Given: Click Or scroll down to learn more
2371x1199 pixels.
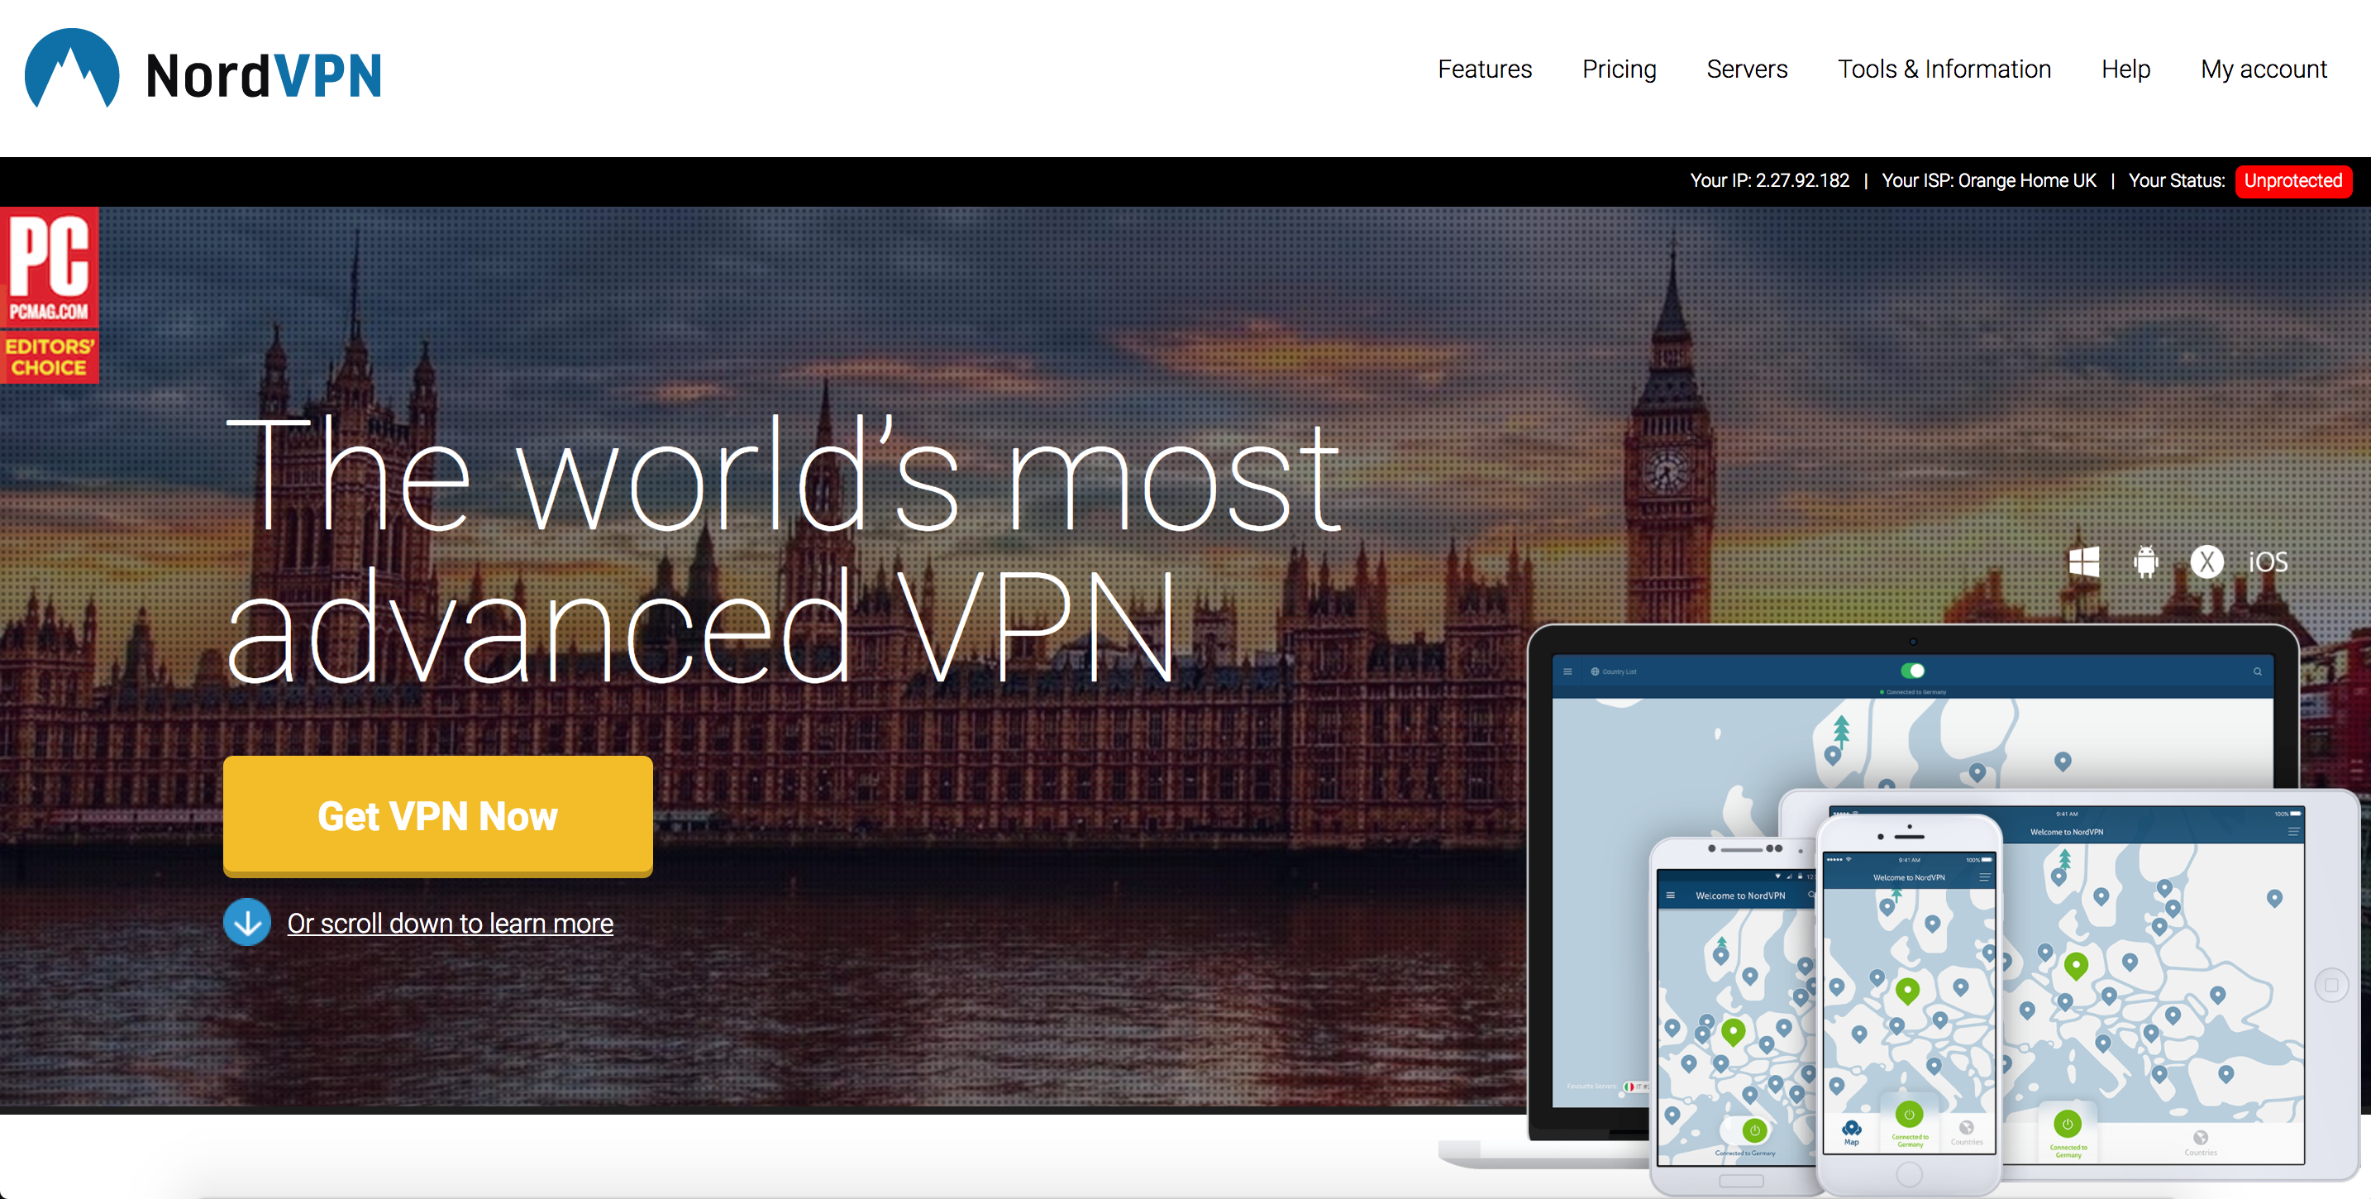Looking at the screenshot, I should (x=451, y=920).
